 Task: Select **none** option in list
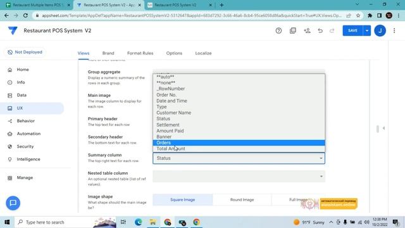(239, 83)
